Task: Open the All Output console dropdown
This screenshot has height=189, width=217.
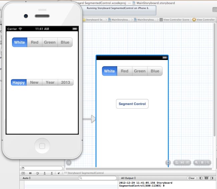Action: (x=128, y=178)
